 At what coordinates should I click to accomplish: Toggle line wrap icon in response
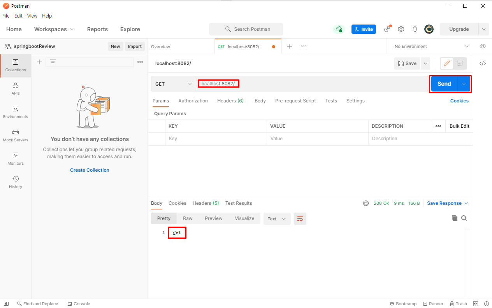pyautogui.click(x=300, y=219)
